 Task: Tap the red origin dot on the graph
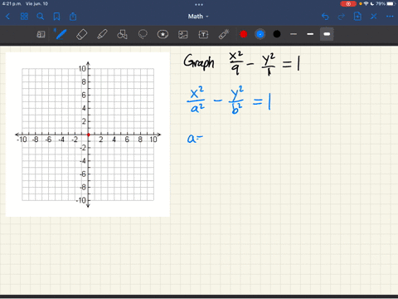pos(89,135)
